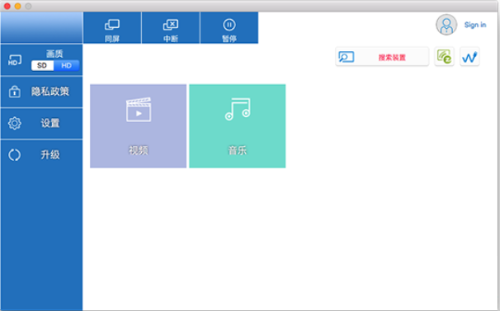Close the window with red button
The height and width of the screenshot is (311, 500).
pos(7,6)
